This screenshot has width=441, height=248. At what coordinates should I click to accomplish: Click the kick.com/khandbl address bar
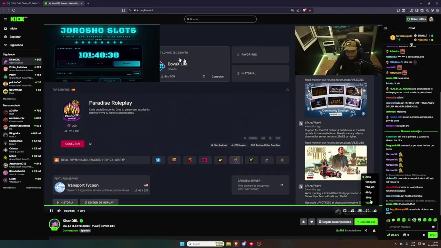point(143,10)
